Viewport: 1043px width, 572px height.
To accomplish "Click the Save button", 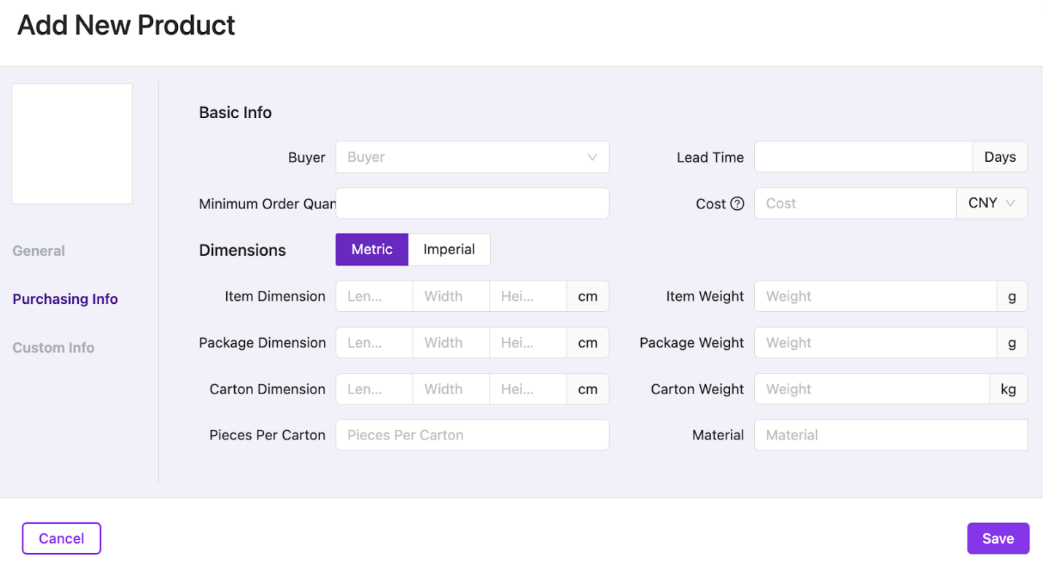I will click(998, 538).
